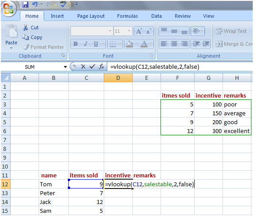The image size is (278, 216).
Task: Activate the Format Painter brush
Action: tap(43, 47)
